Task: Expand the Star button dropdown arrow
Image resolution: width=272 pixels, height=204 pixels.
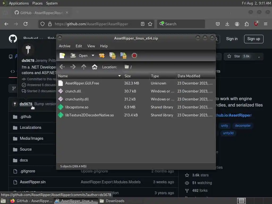Action: point(259,57)
